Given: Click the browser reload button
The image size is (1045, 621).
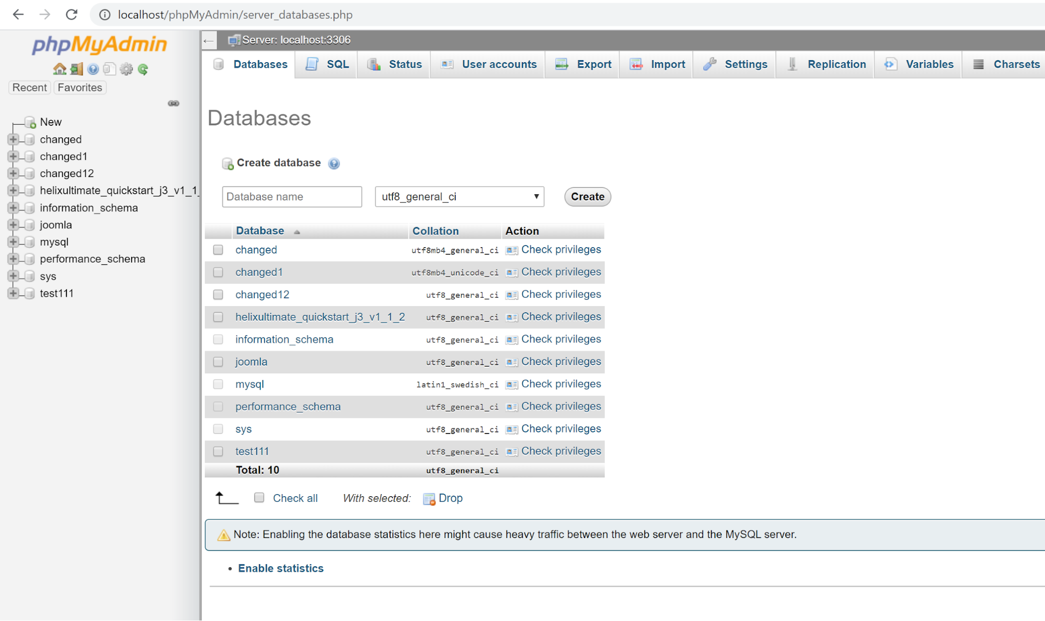Looking at the screenshot, I should (72, 15).
